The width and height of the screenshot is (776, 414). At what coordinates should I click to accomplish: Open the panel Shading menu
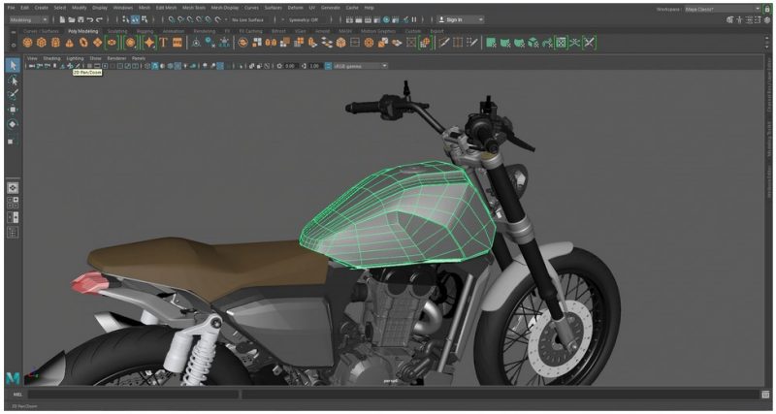[51, 58]
